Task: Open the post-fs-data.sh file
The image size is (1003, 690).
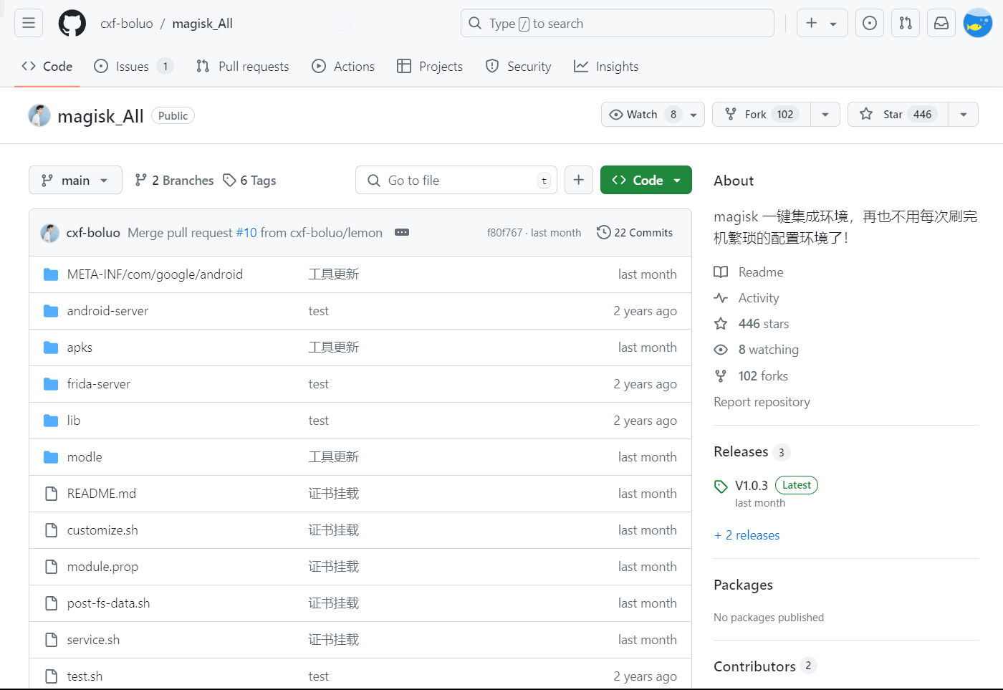Action: [x=109, y=603]
